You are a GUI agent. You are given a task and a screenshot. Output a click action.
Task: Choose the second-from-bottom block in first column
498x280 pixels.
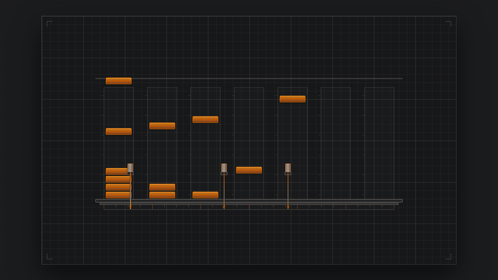(x=119, y=187)
